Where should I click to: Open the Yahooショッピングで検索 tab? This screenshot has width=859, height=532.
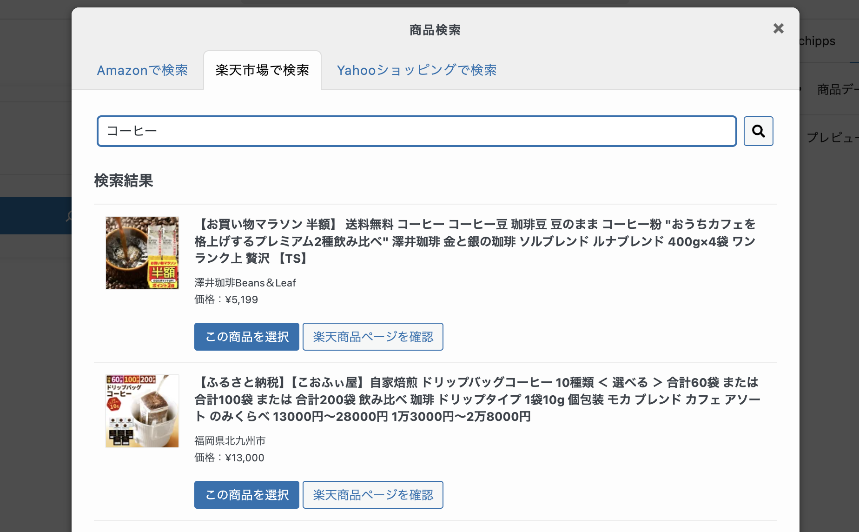click(x=416, y=70)
